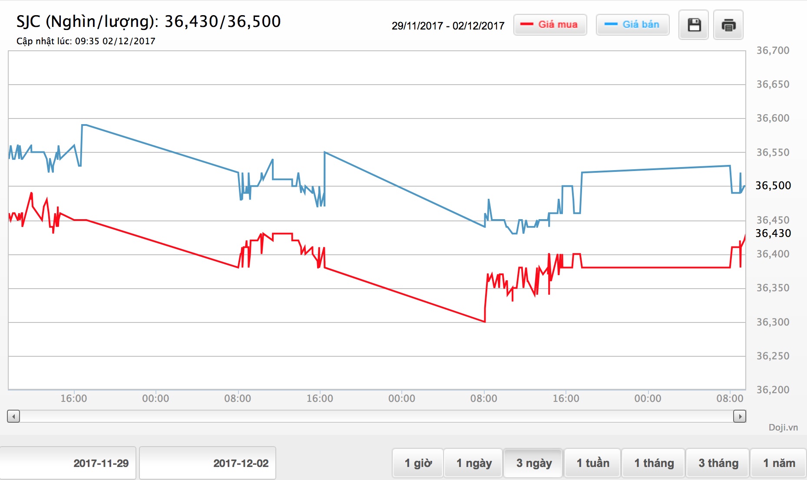Click the 36,200 y-axis label
The height and width of the screenshot is (480, 807).
773,390
